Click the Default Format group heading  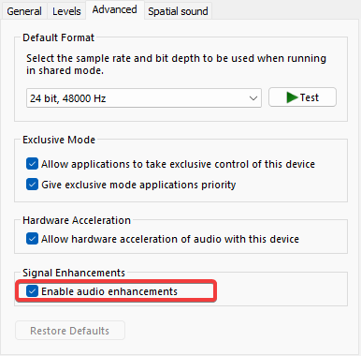[58, 37]
